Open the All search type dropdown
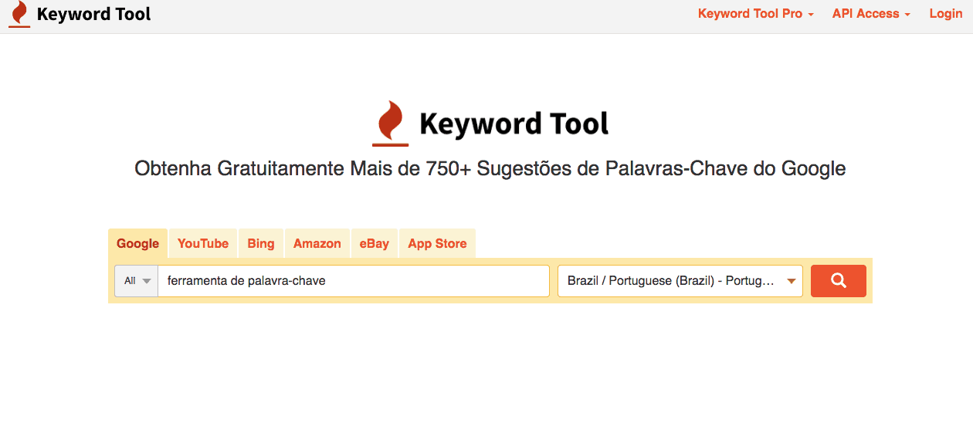The width and height of the screenshot is (973, 430). (137, 281)
